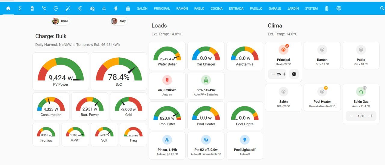Open the magic wand automation tab
The image size is (385, 165).
68,8
